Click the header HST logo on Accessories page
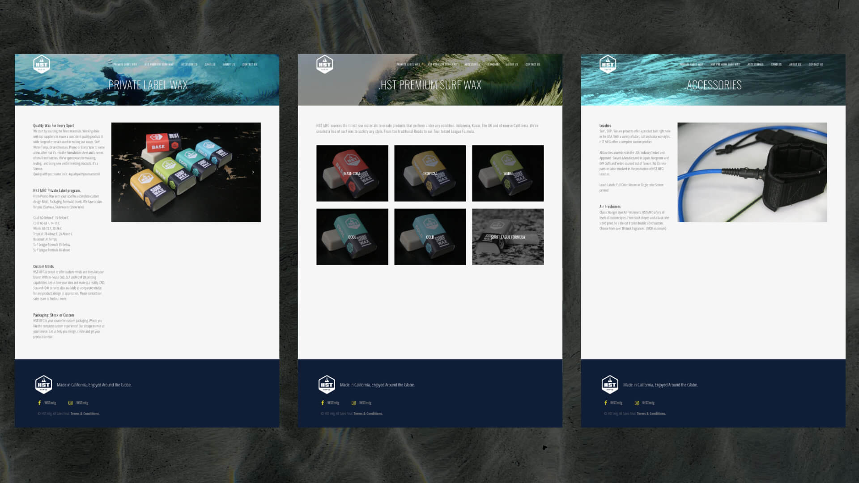The image size is (859, 483). point(608,64)
